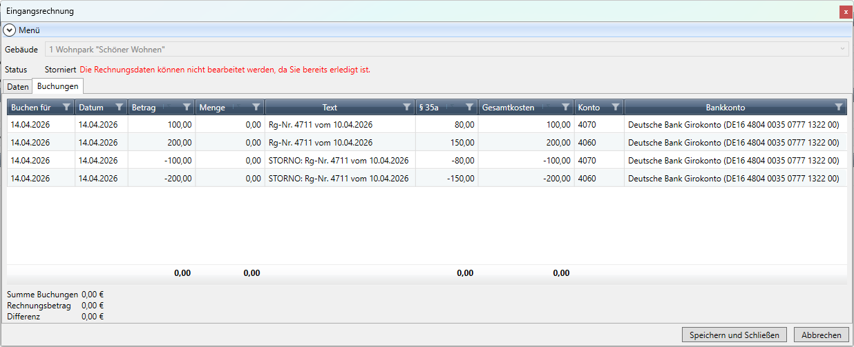Sort by Konto column header
The height and width of the screenshot is (347, 854).
[589, 108]
